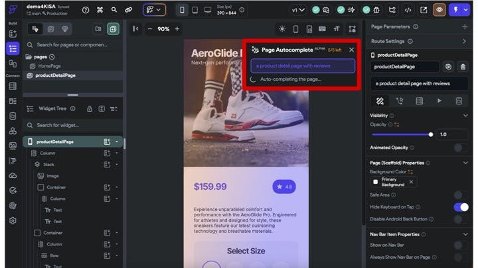The image size is (478, 268).
Task: Zoom in with the plus icon
Action: click(177, 29)
